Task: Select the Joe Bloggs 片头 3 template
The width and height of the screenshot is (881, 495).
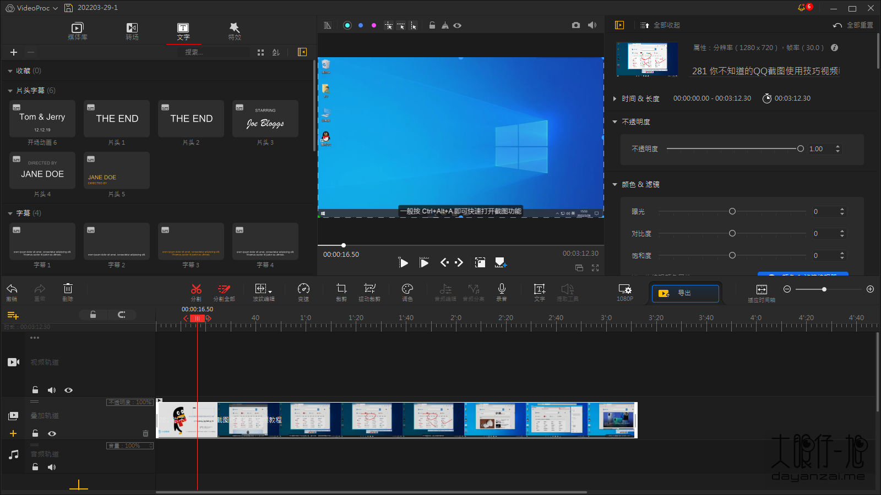Action: pos(265,118)
